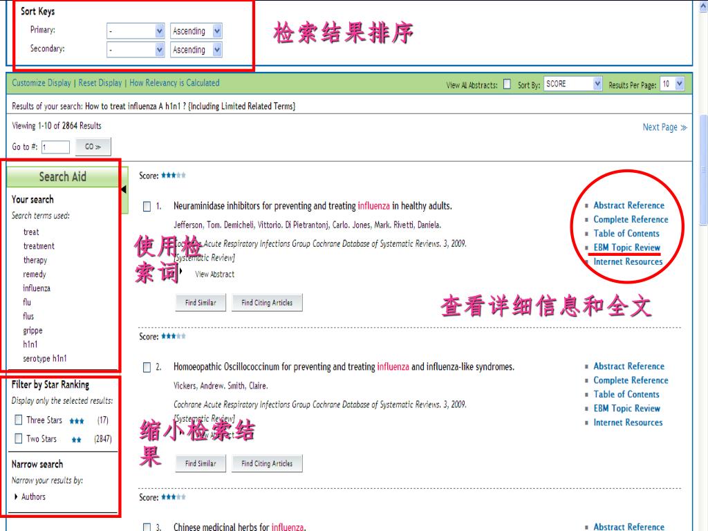Open Table of Contents for result 1
708x531 pixels.
tap(626, 234)
